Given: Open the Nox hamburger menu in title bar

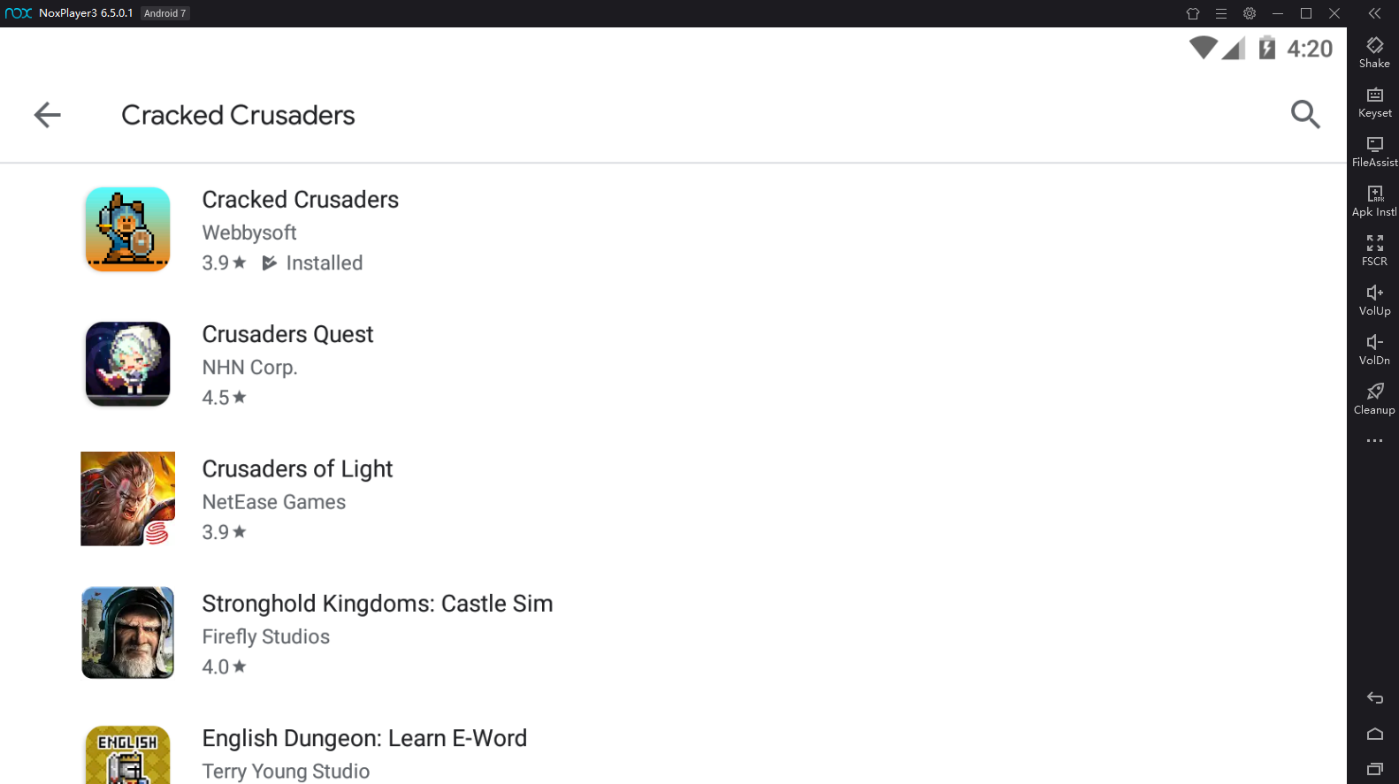Looking at the screenshot, I should click(x=1221, y=13).
